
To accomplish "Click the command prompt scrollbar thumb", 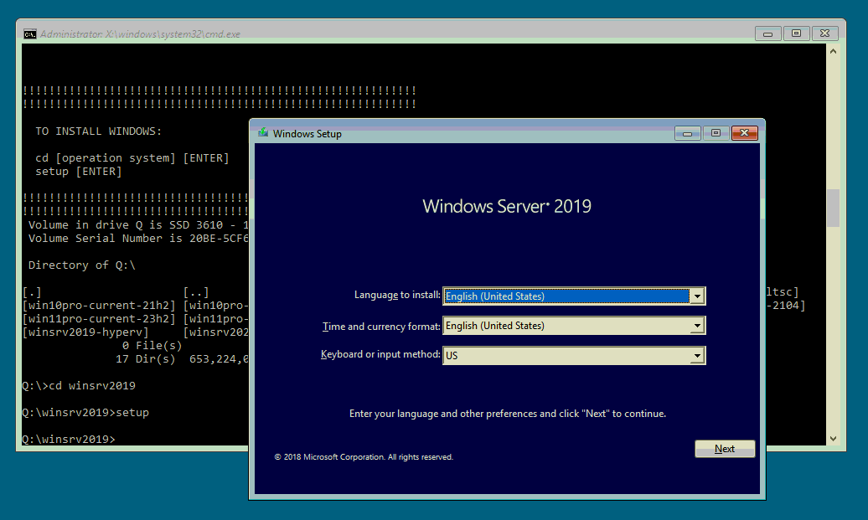I will 832,208.
